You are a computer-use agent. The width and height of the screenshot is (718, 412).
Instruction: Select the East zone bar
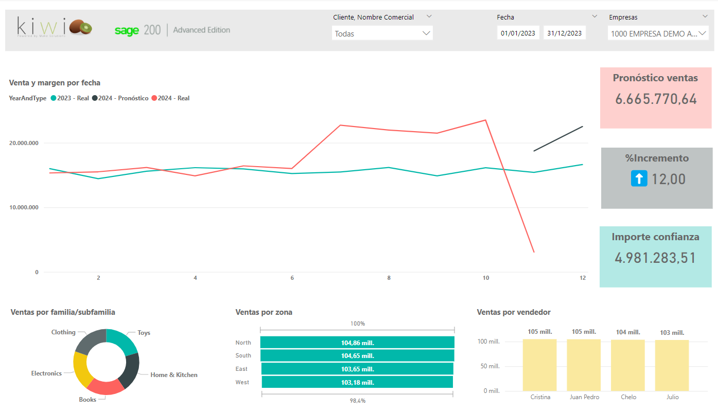coord(357,369)
